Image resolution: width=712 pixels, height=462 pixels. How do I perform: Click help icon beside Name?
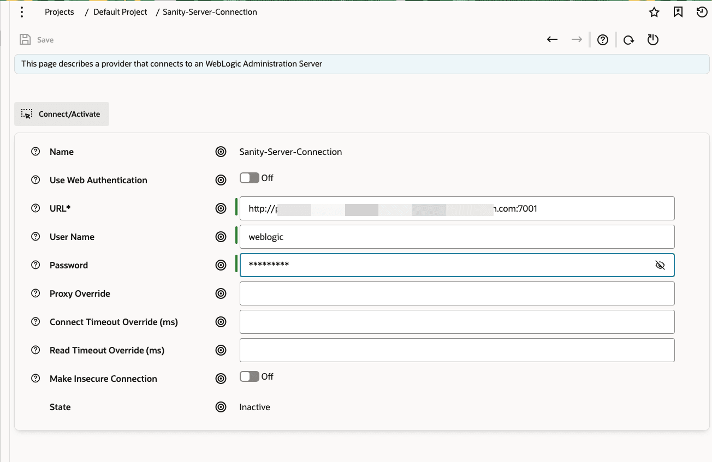click(x=36, y=152)
